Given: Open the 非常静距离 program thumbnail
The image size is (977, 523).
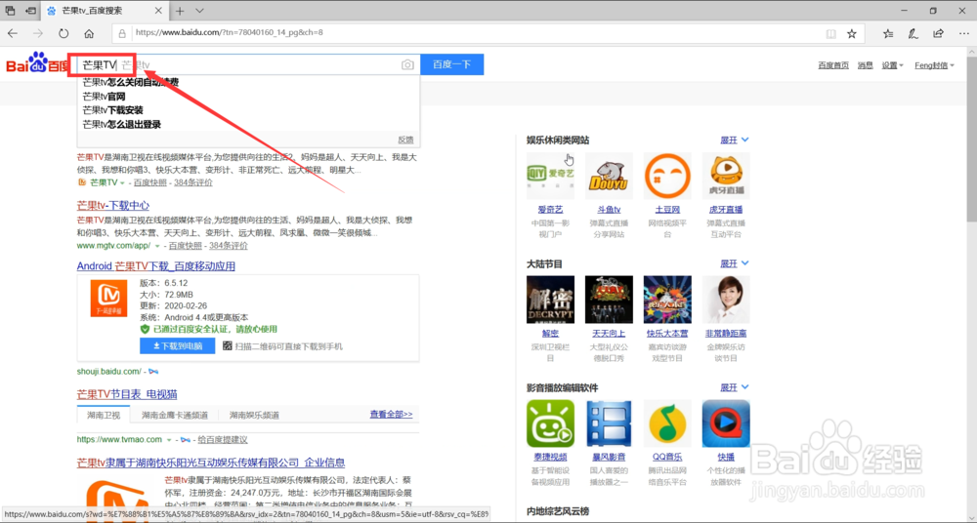Looking at the screenshot, I should pos(726,300).
